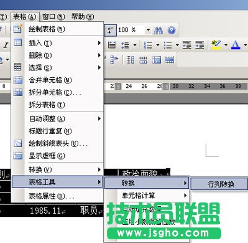248x243 pixels.
Task: Open the 删除(D) submenu
Action: click(57, 55)
